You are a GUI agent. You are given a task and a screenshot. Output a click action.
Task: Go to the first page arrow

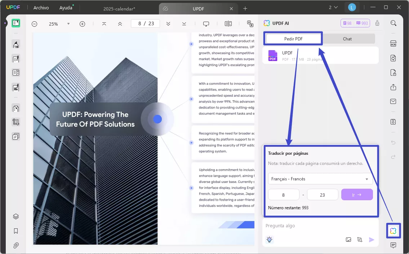(104, 24)
